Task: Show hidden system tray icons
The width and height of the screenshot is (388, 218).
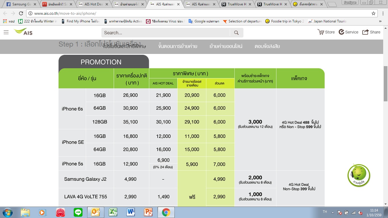Action: (x=332, y=212)
